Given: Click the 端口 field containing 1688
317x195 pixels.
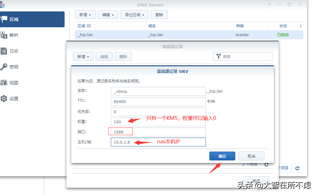Looking at the screenshot, I should [x=158, y=132].
